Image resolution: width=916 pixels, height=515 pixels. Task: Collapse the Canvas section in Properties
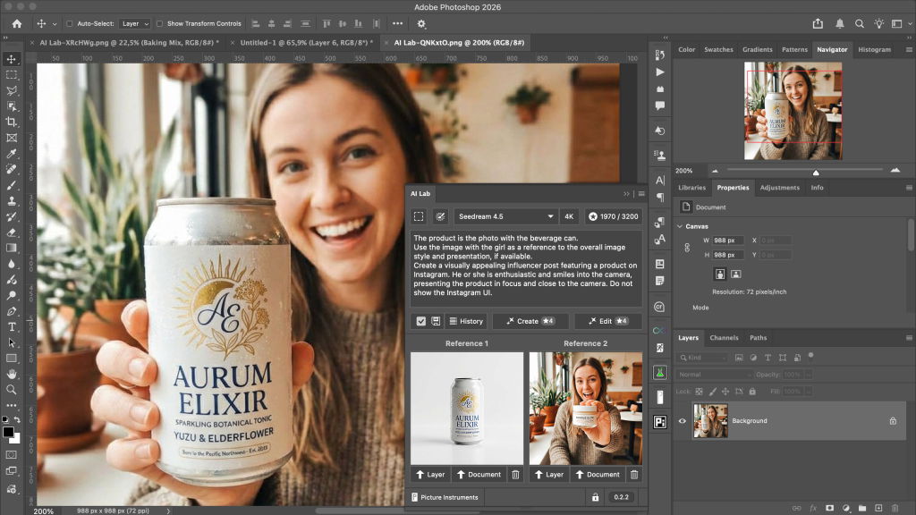[680, 226]
